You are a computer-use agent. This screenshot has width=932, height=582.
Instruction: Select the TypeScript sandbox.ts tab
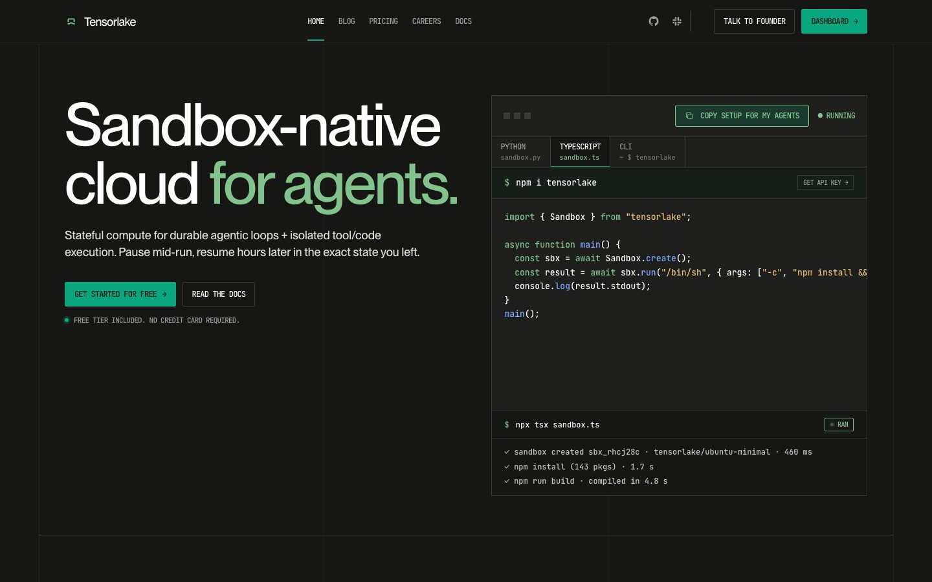point(580,152)
